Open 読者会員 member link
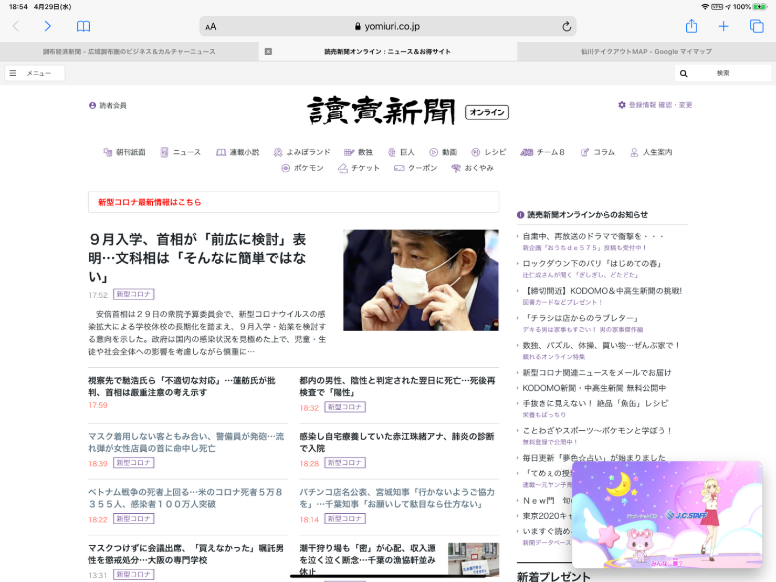Image resolution: width=776 pixels, height=582 pixels. (108, 106)
